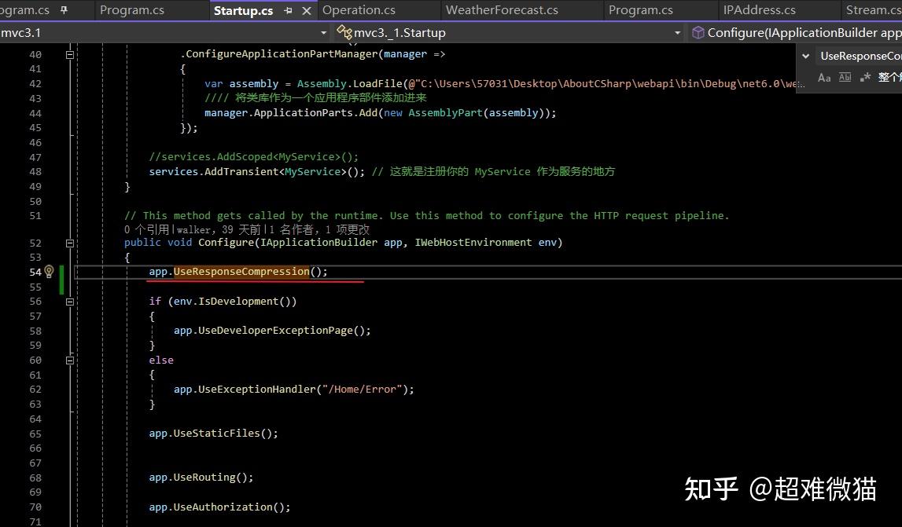This screenshot has width=902, height=527.
Task: Toggle match case in the Find box
Action: 824,75
